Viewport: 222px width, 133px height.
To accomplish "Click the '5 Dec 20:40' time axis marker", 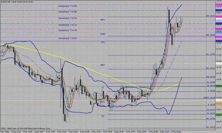I will click(x=153, y=132).
